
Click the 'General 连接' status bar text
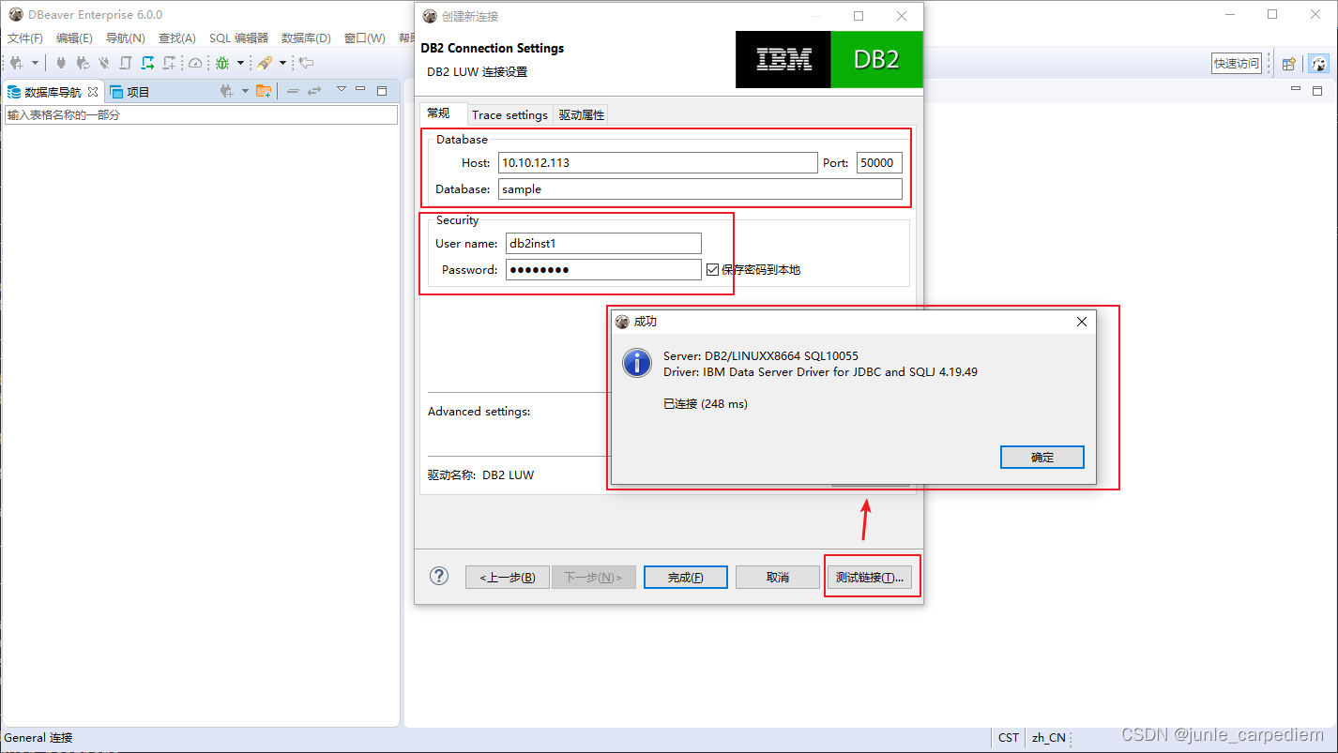38,738
